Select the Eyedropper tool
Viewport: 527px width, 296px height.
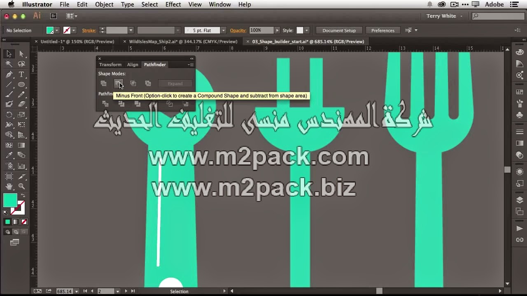pos(9,155)
